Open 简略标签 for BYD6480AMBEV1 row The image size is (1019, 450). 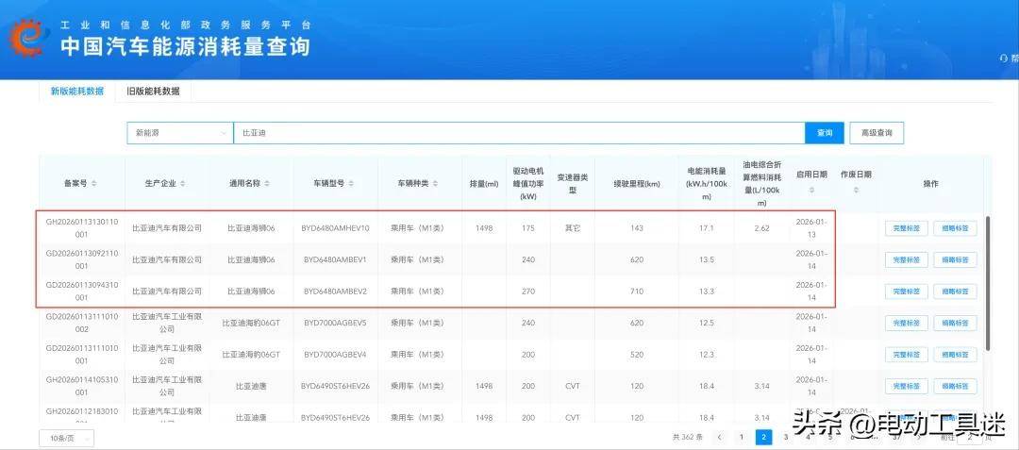point(955,259)
